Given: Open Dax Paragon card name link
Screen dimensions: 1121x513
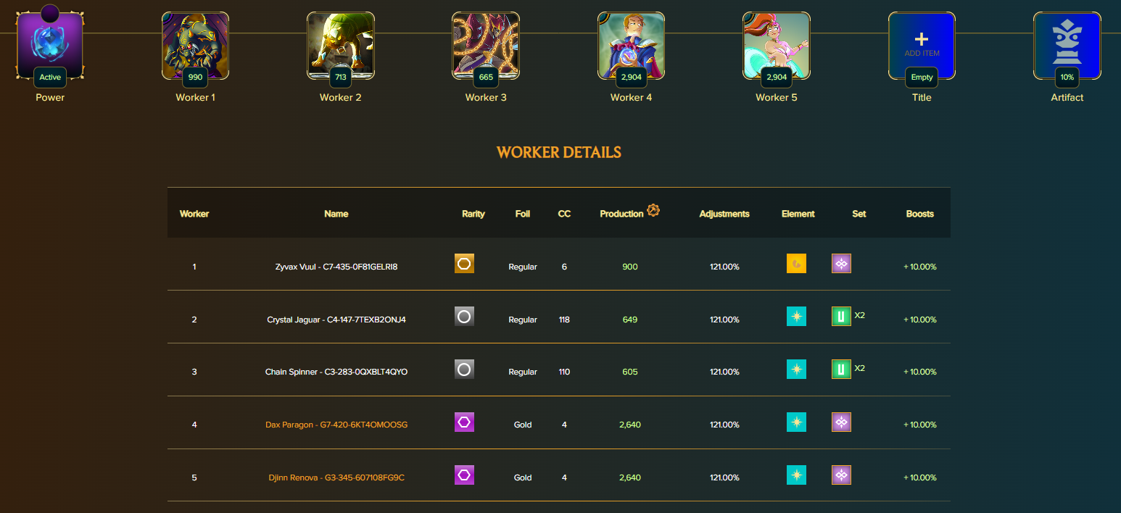Looking at the screenshot, I should (x=336, y=425).
